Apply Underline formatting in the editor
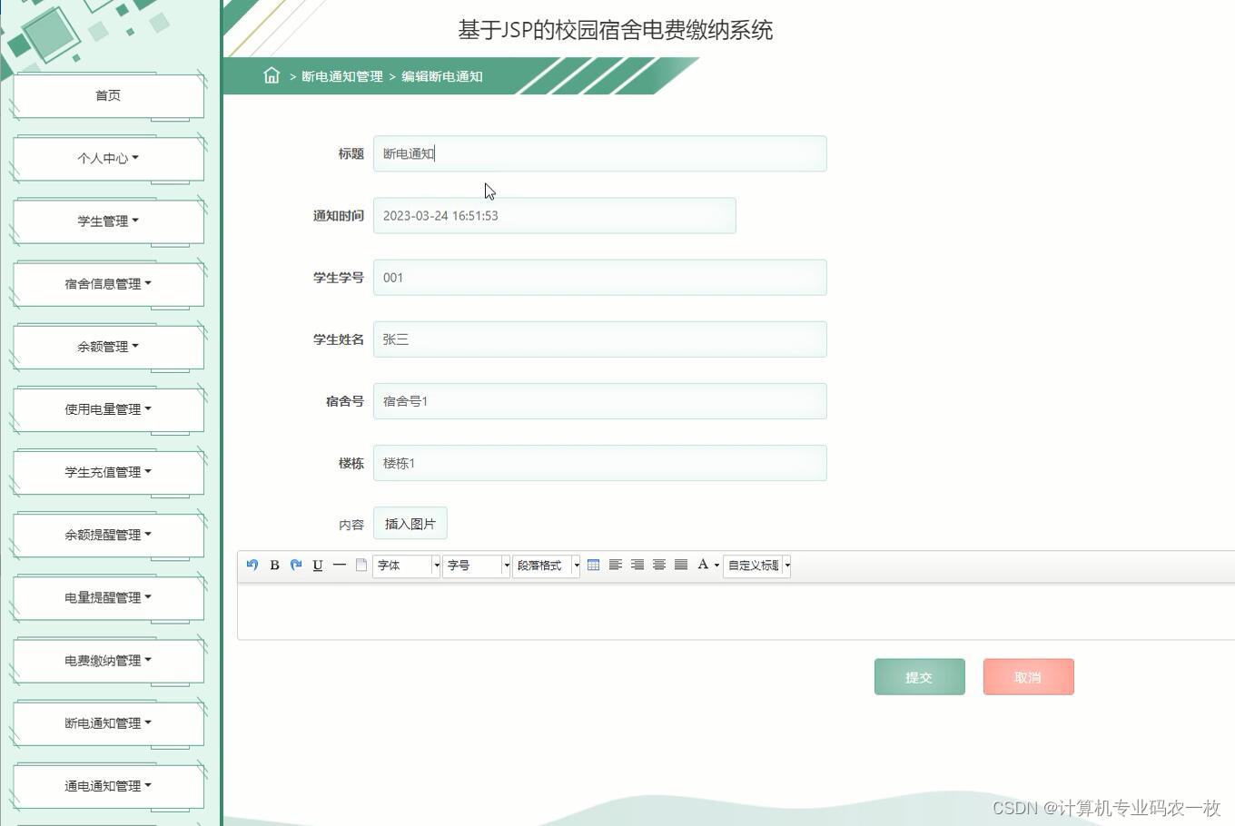 [317, 565]
